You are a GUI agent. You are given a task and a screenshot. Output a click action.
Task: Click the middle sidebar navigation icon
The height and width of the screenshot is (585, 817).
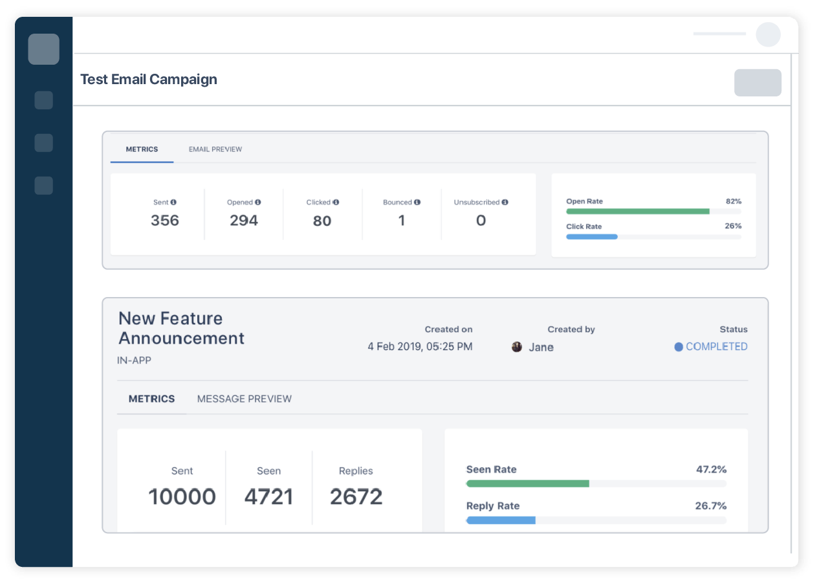[43, 143]
